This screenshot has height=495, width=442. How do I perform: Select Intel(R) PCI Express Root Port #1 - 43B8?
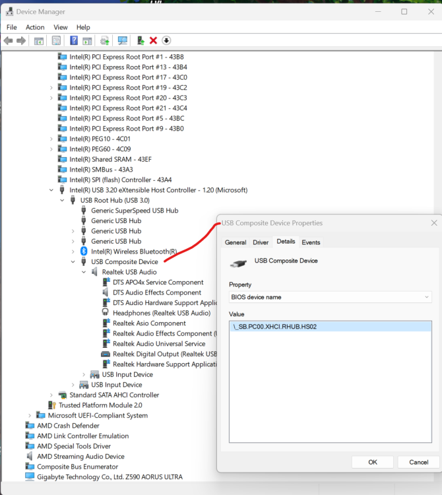click(127, 57)
